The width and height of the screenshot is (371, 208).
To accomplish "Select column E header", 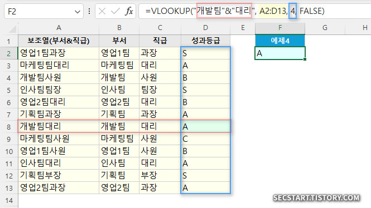I will pos(243,28).
